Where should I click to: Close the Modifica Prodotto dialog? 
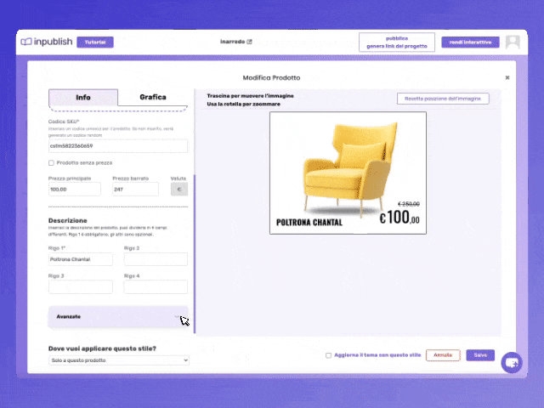pos(507,77)
